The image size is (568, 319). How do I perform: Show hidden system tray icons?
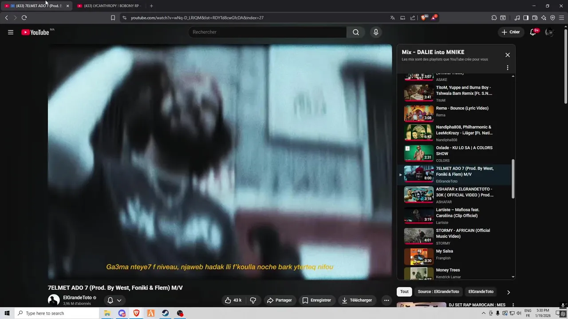coord(484,313)
